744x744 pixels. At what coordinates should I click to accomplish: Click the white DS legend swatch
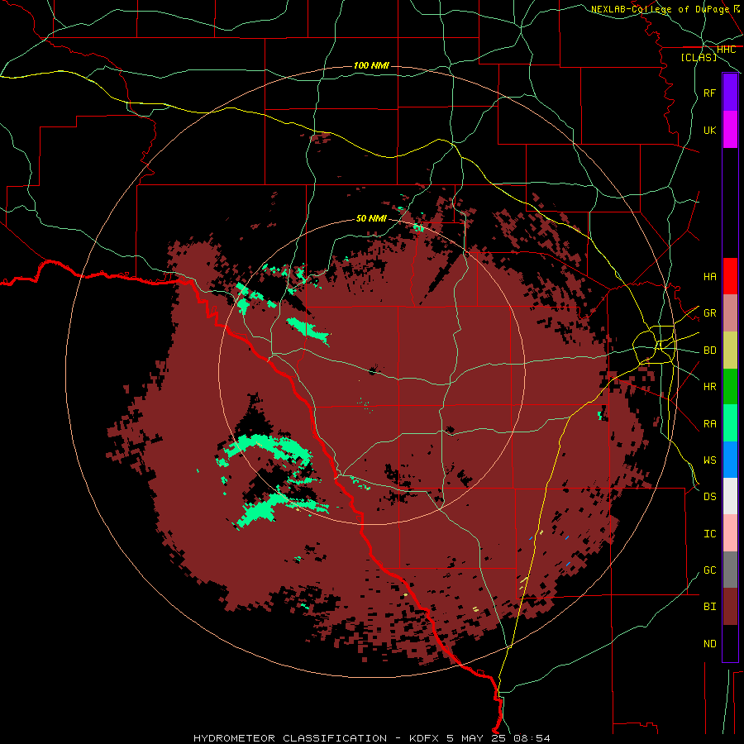(730, 496)
